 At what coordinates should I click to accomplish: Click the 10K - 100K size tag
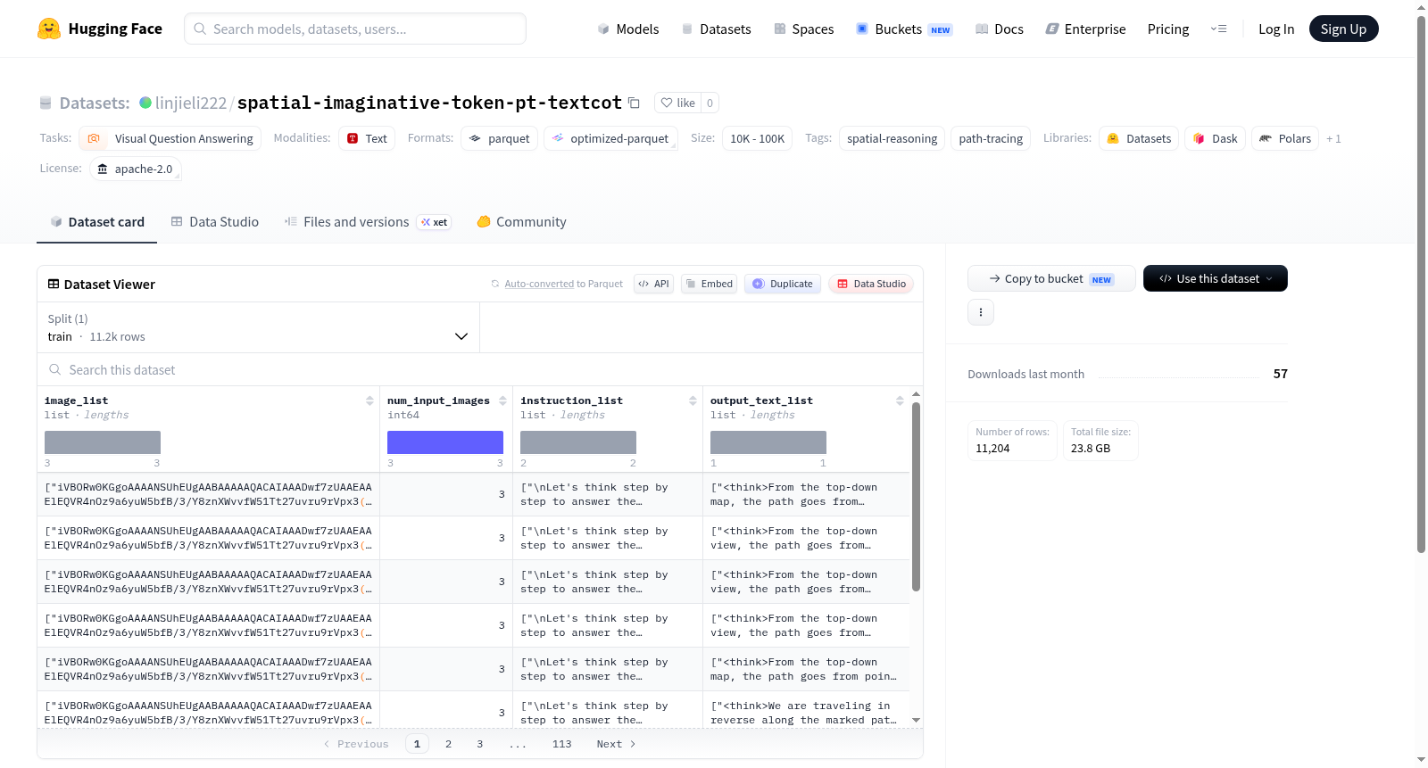tap(757, 138)
